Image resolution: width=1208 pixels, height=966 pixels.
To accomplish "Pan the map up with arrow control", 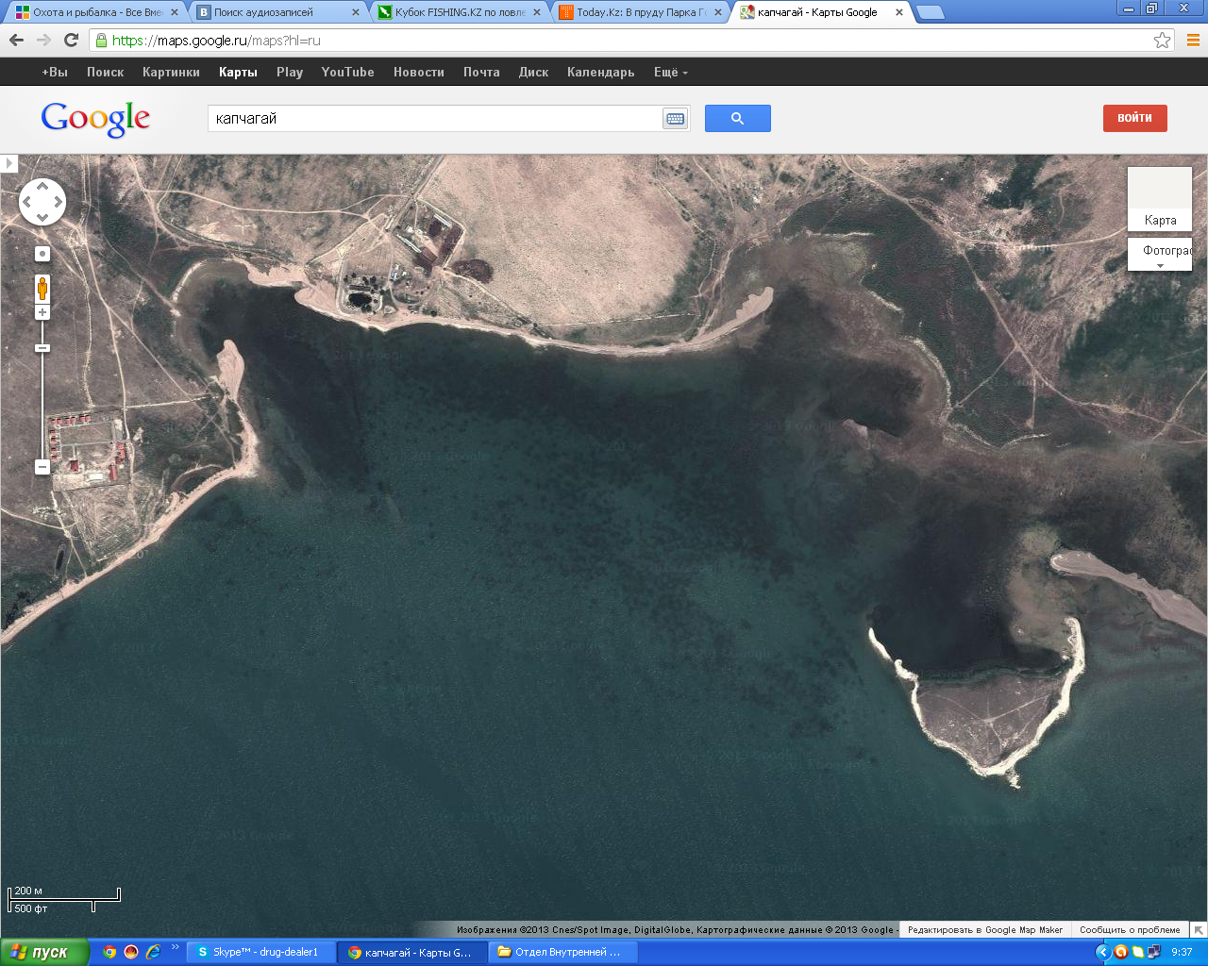I will (x=42, y=186).
